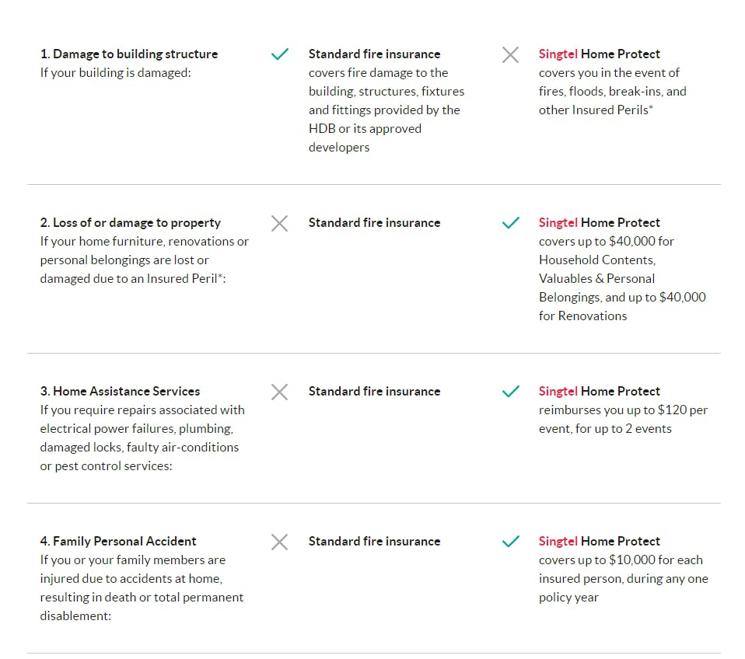Click 'If your building is damaged:' text
The width and height of the screenshot is (745, 659).
pos(115,73)
